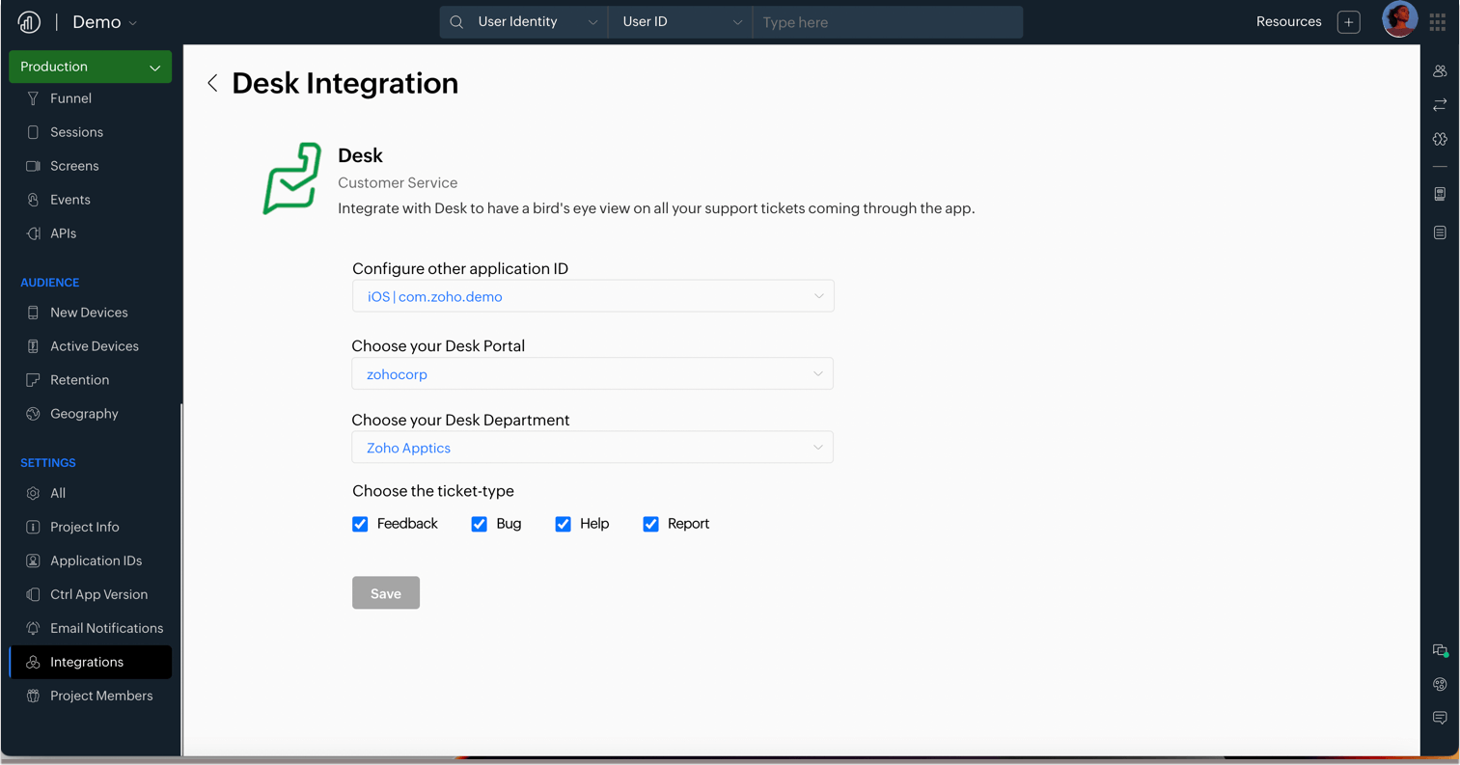Click the Desk logo icon

click(291, 178)
